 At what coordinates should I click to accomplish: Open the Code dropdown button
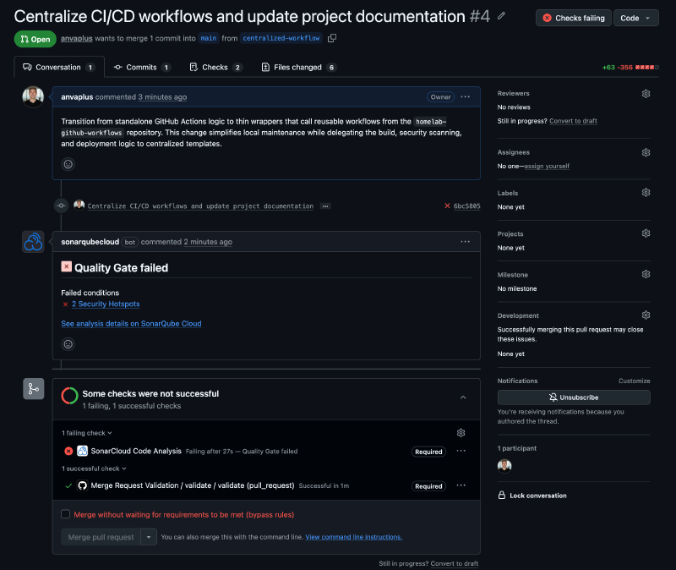tap(636, 18)
